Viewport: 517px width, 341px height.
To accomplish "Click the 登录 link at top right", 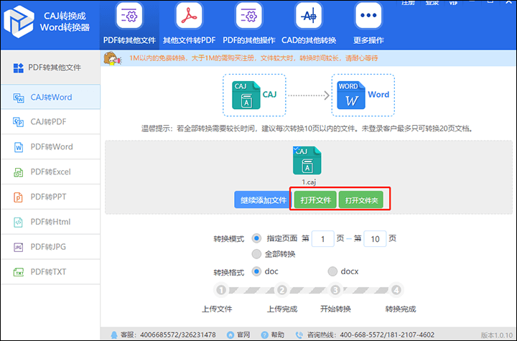I will (x=432, y=3).
